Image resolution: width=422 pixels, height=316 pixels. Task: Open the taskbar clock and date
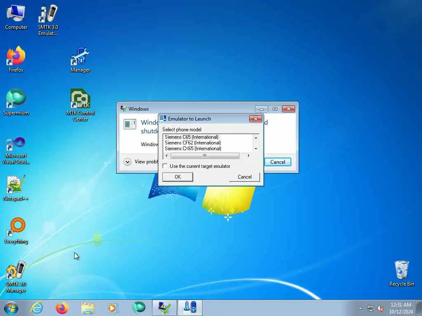[x=401, y=308]
